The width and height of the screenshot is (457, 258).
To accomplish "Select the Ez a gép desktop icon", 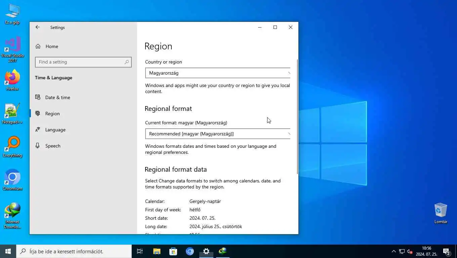I will coord(12,14).
